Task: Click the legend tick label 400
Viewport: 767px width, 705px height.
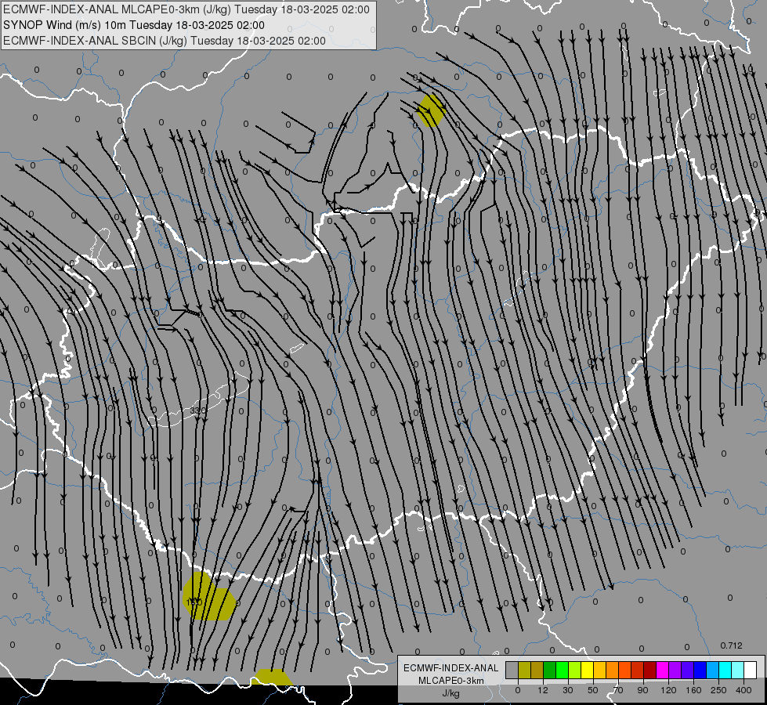Action: [743, 690]
